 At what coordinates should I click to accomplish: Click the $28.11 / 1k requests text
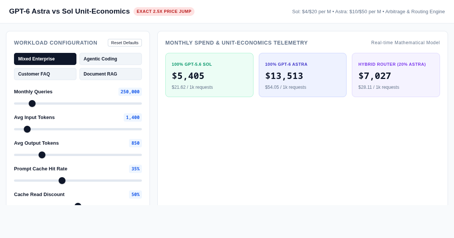(x=379, y=87)
